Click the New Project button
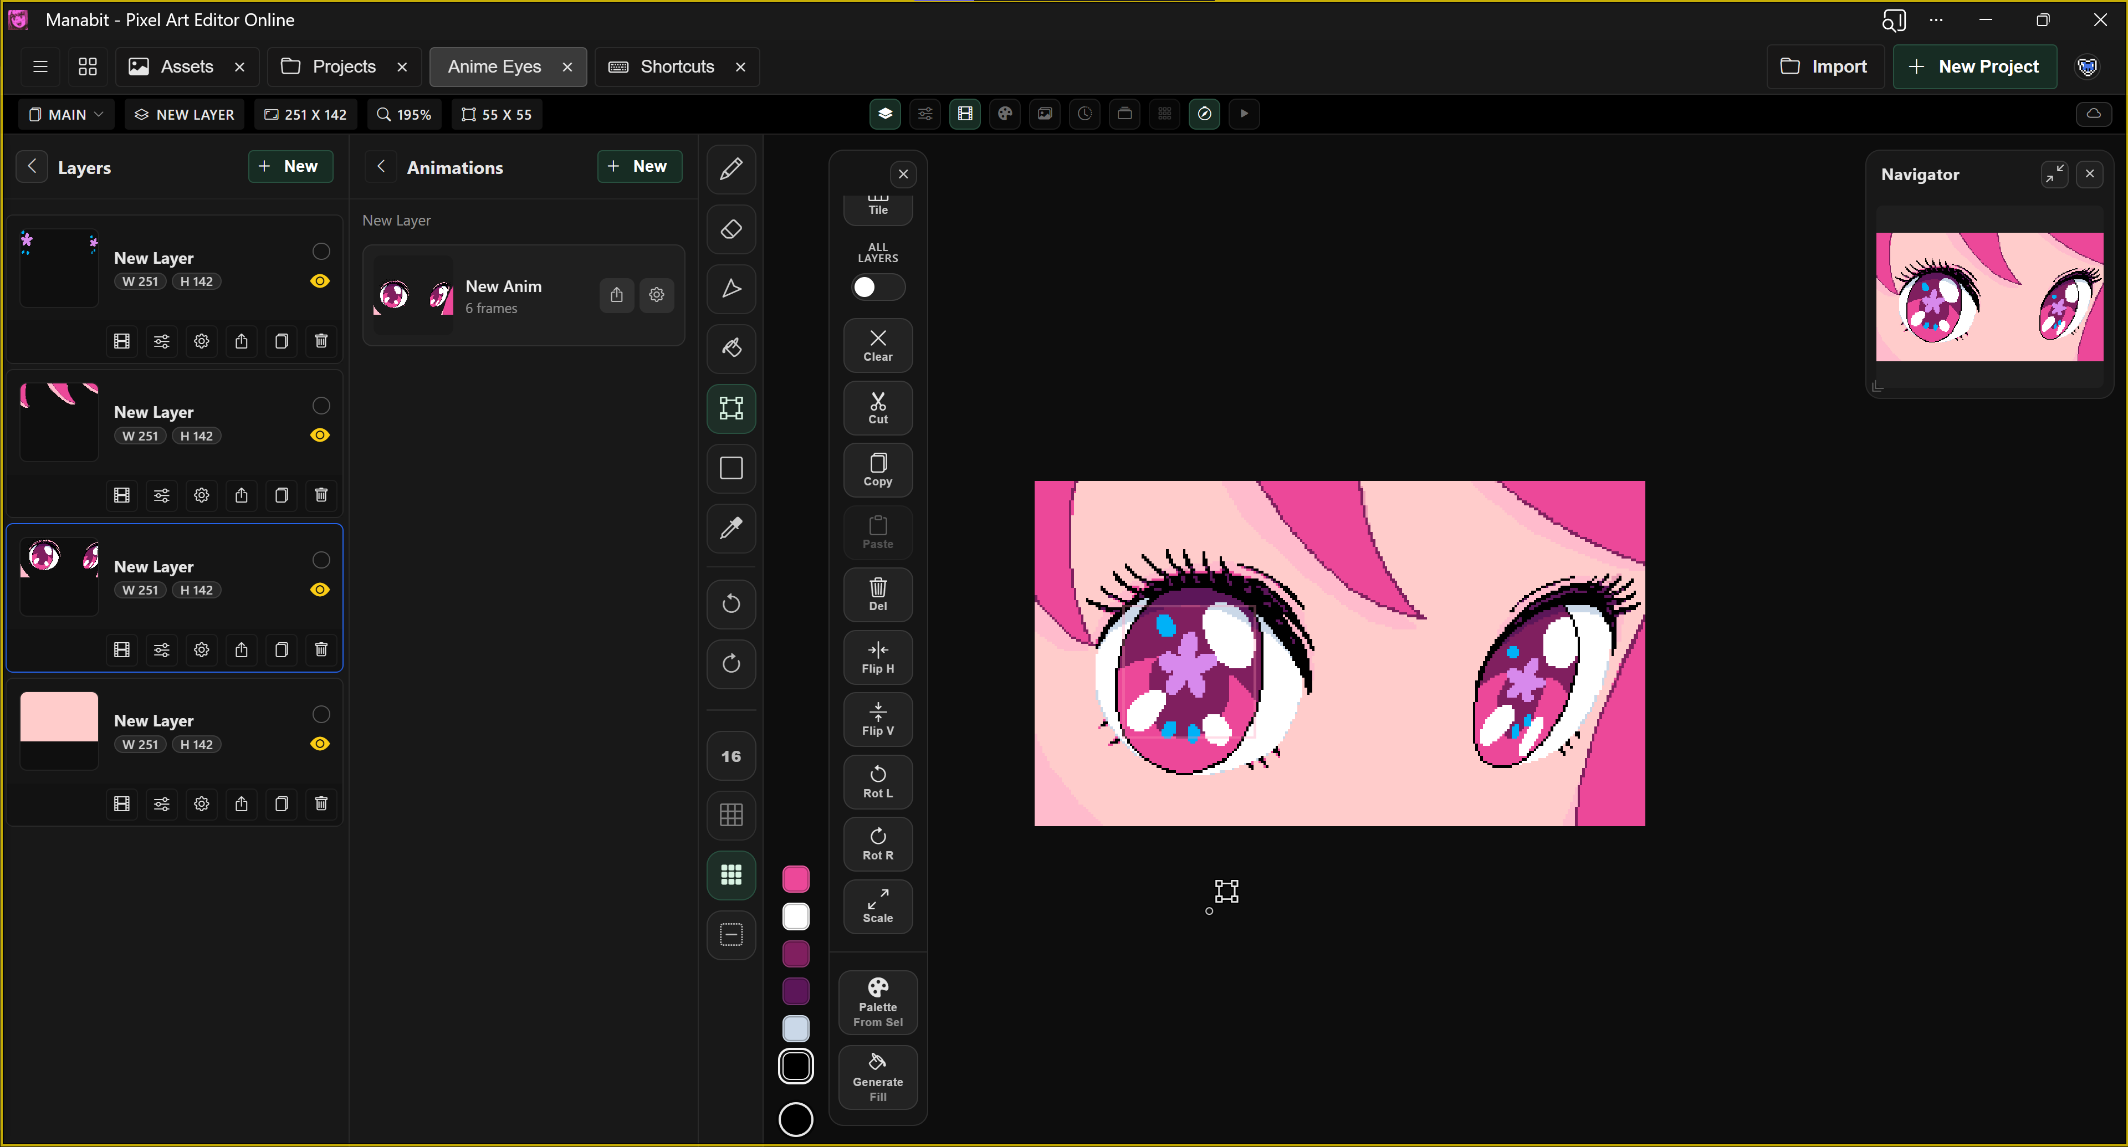2128x1147 pixels. pyautogui.click(x=1974, y=67)
